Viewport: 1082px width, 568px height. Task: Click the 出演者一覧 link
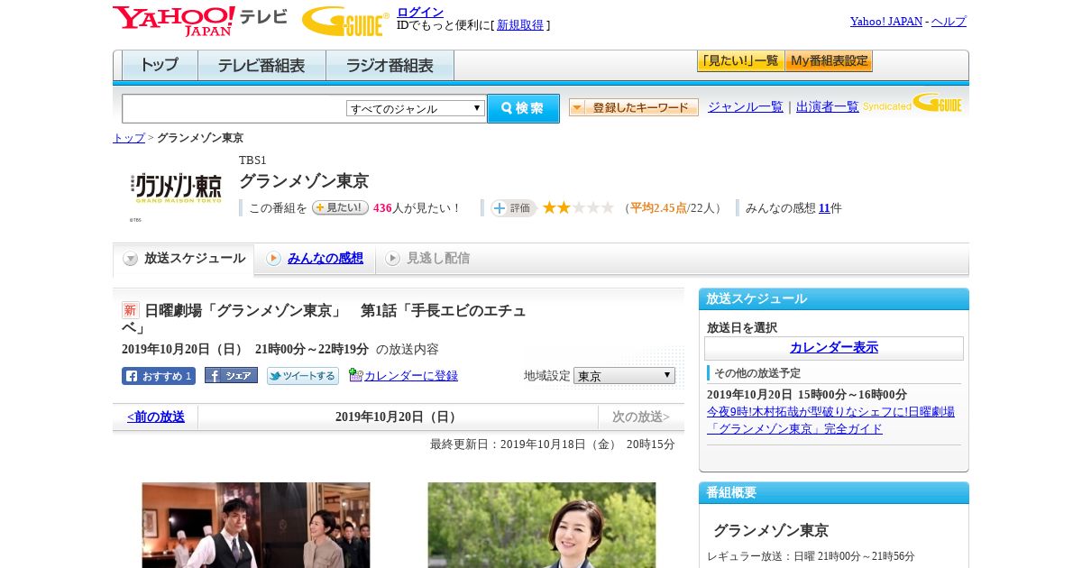tap(828, 106)
